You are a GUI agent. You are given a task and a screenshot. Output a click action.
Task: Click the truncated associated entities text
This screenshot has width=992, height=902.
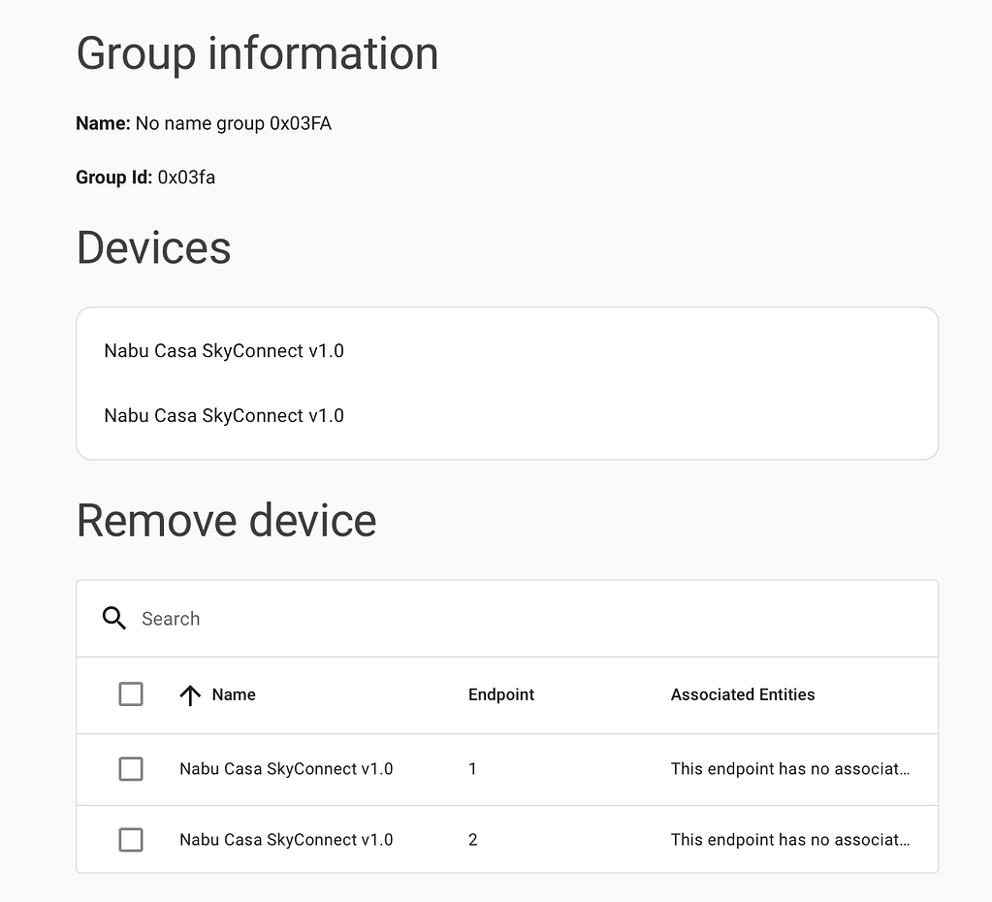pos(789,768)
